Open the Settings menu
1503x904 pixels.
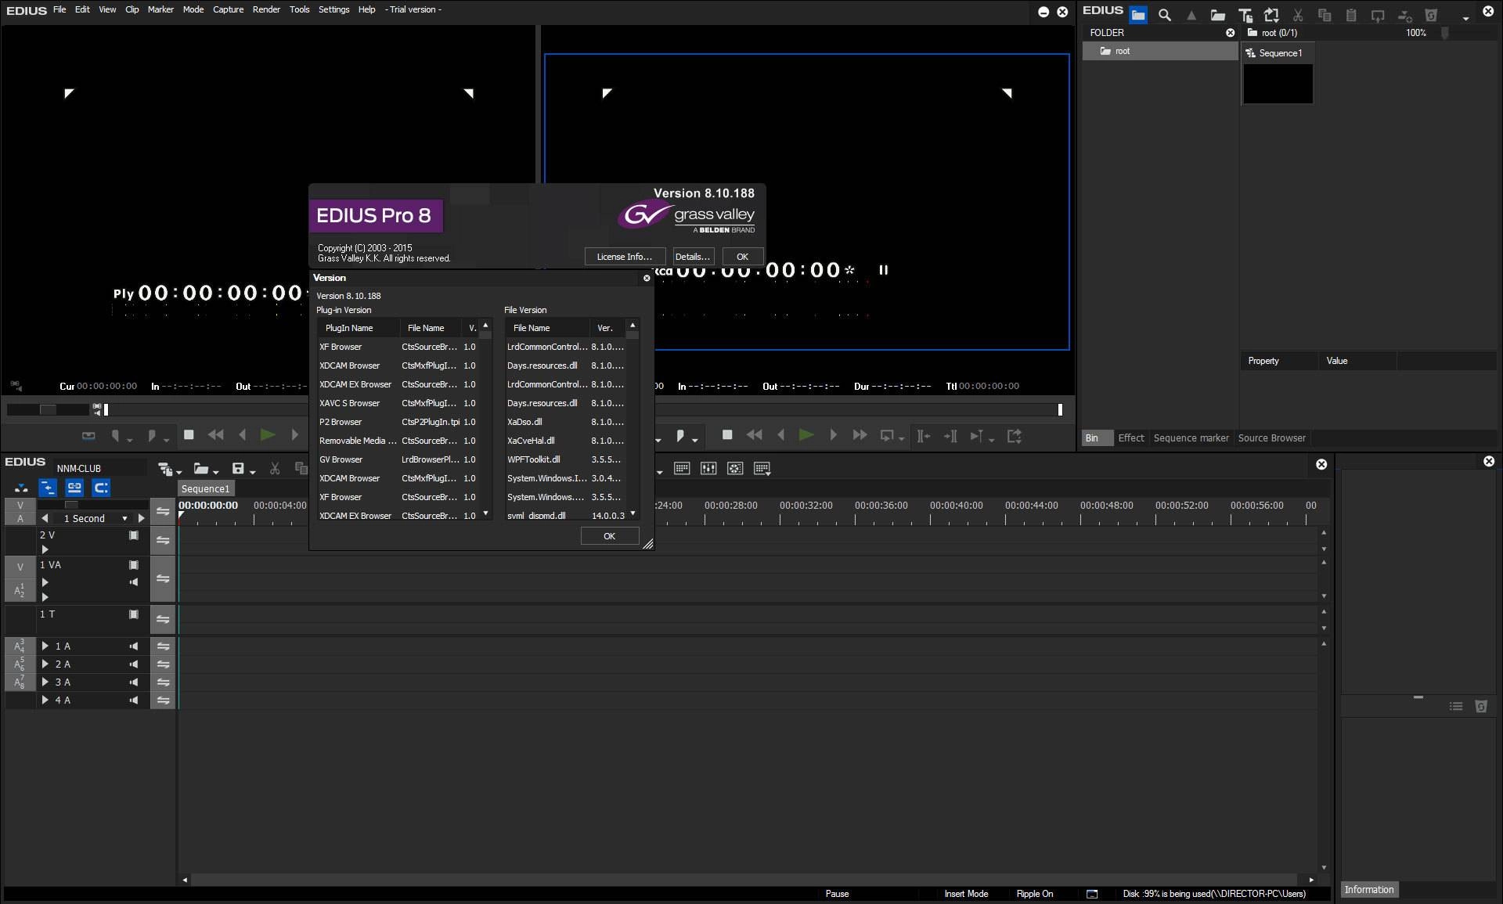[333, 9]
